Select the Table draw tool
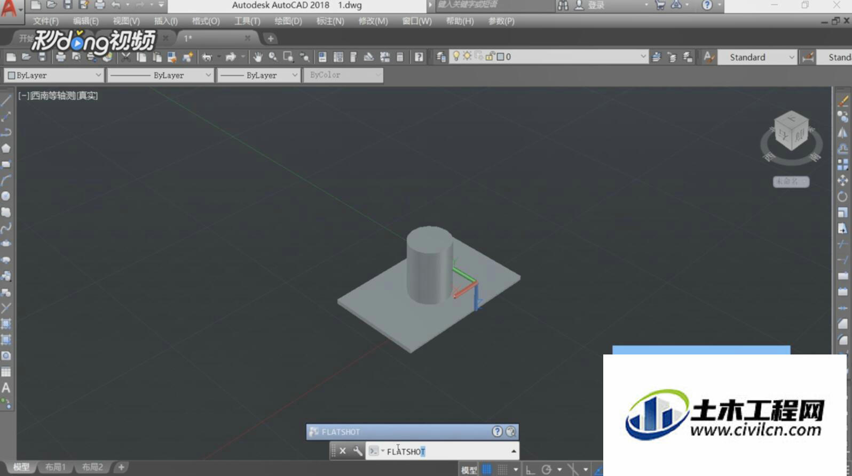The width and height of the screenshot is (852, 476). coord(6,372)
